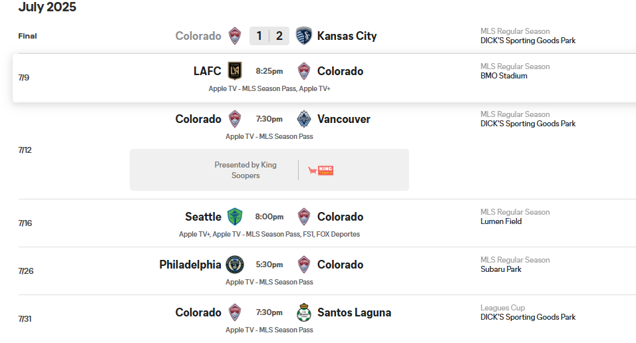
Task: Click the BMO Stadium venue label
Action: (x=504, y=76)
